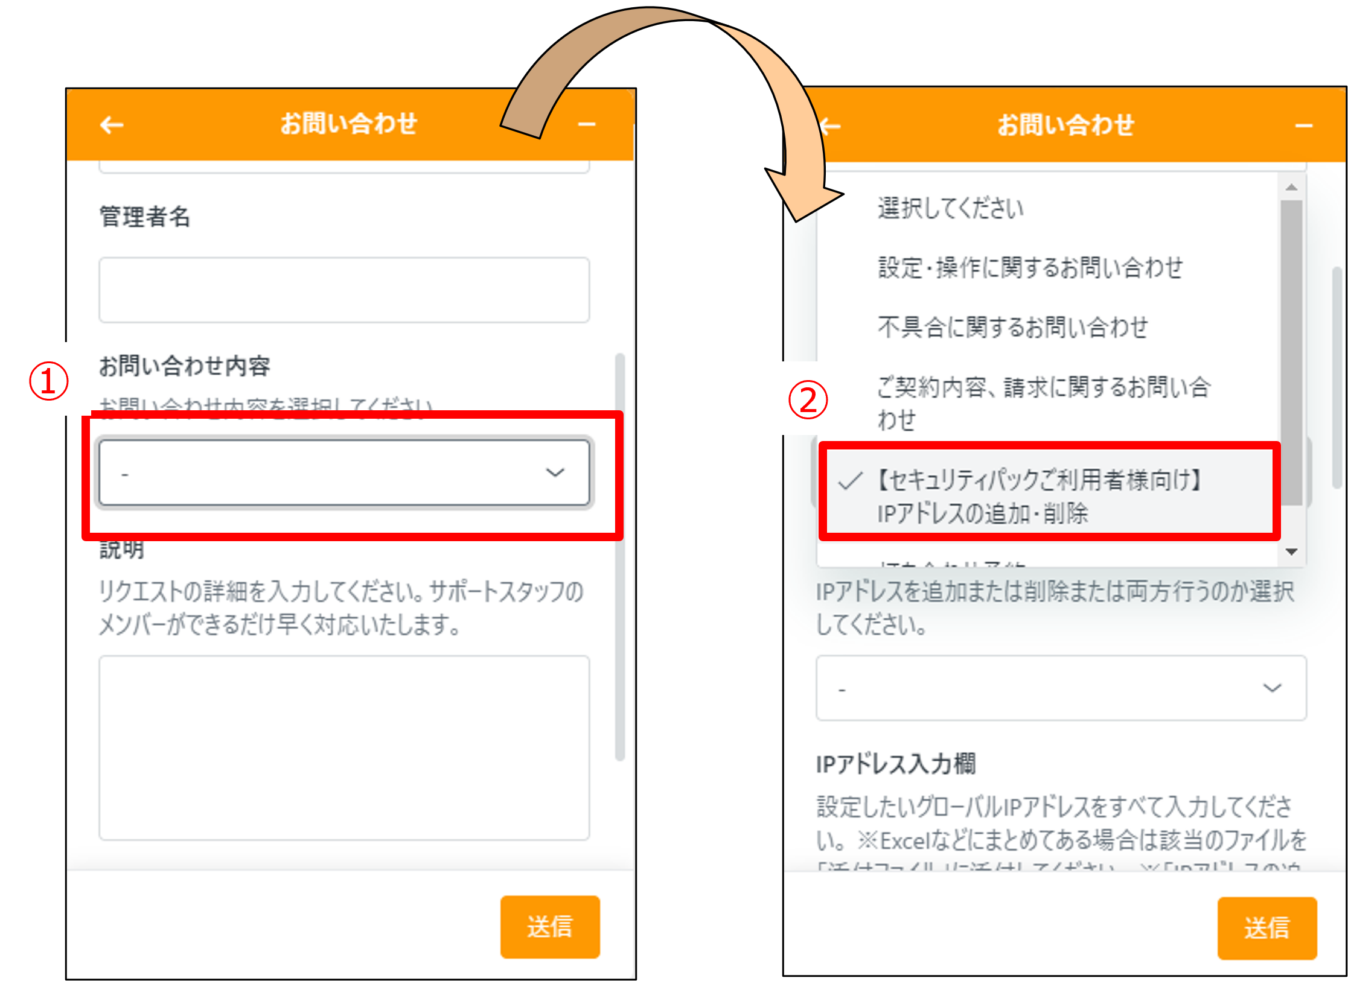The image size is (1348, 981).
Task: Click the 説明 description text area
Action: (x=343, y=747)
